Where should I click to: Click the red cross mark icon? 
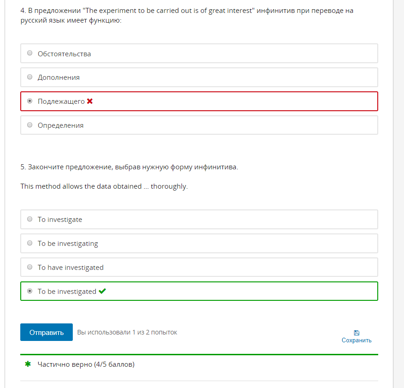click(90, 101)
